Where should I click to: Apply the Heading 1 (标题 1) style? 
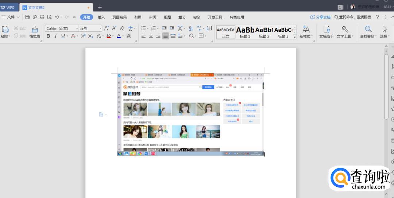pyautogui.click(x=244, y=32)
